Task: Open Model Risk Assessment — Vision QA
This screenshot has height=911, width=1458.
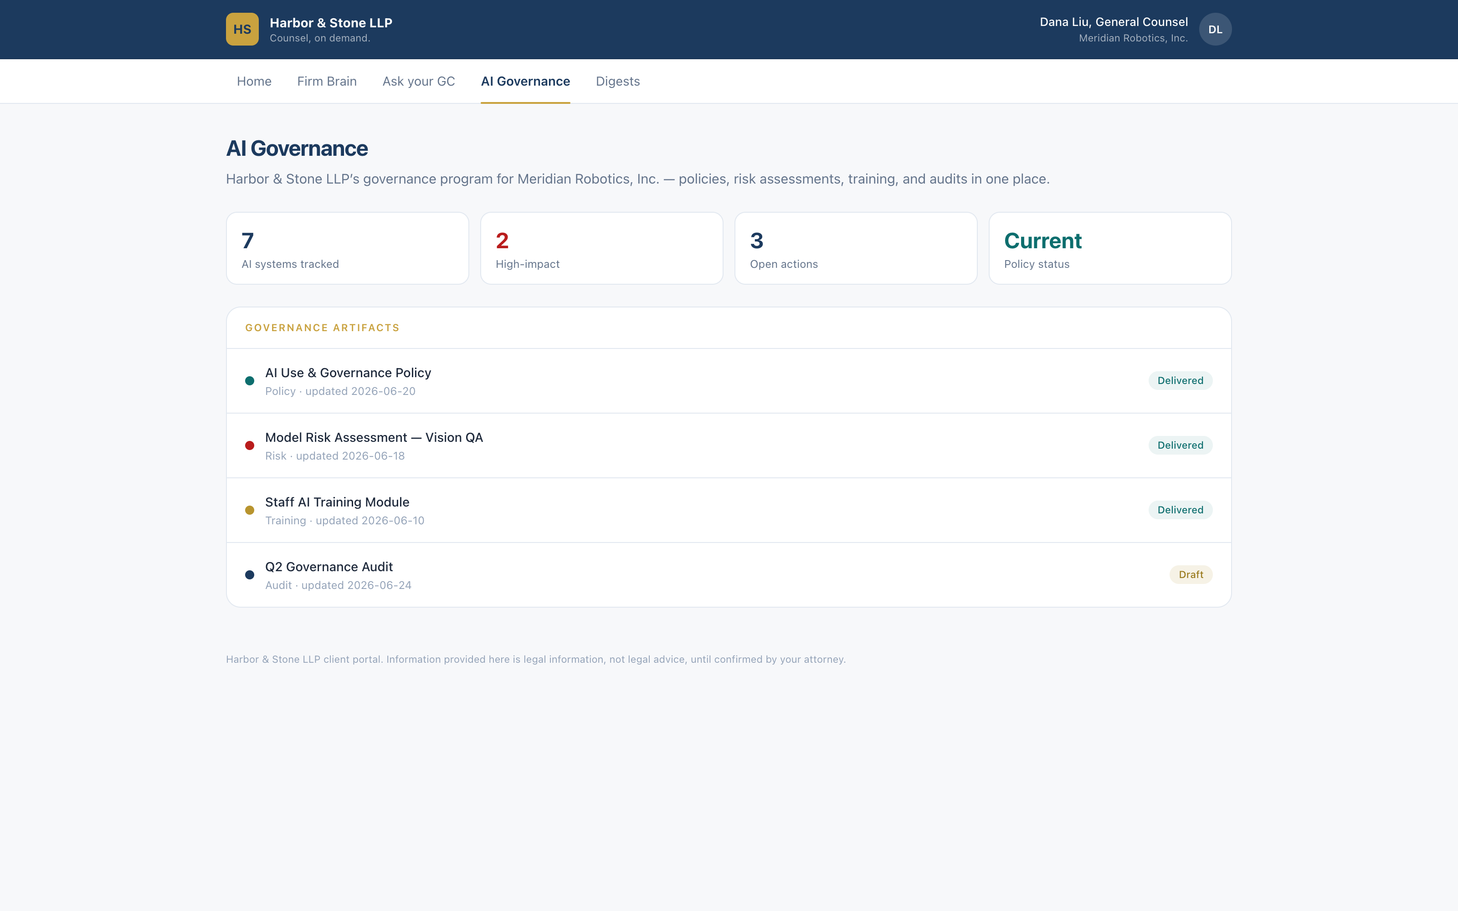Action: click(729, 445)
